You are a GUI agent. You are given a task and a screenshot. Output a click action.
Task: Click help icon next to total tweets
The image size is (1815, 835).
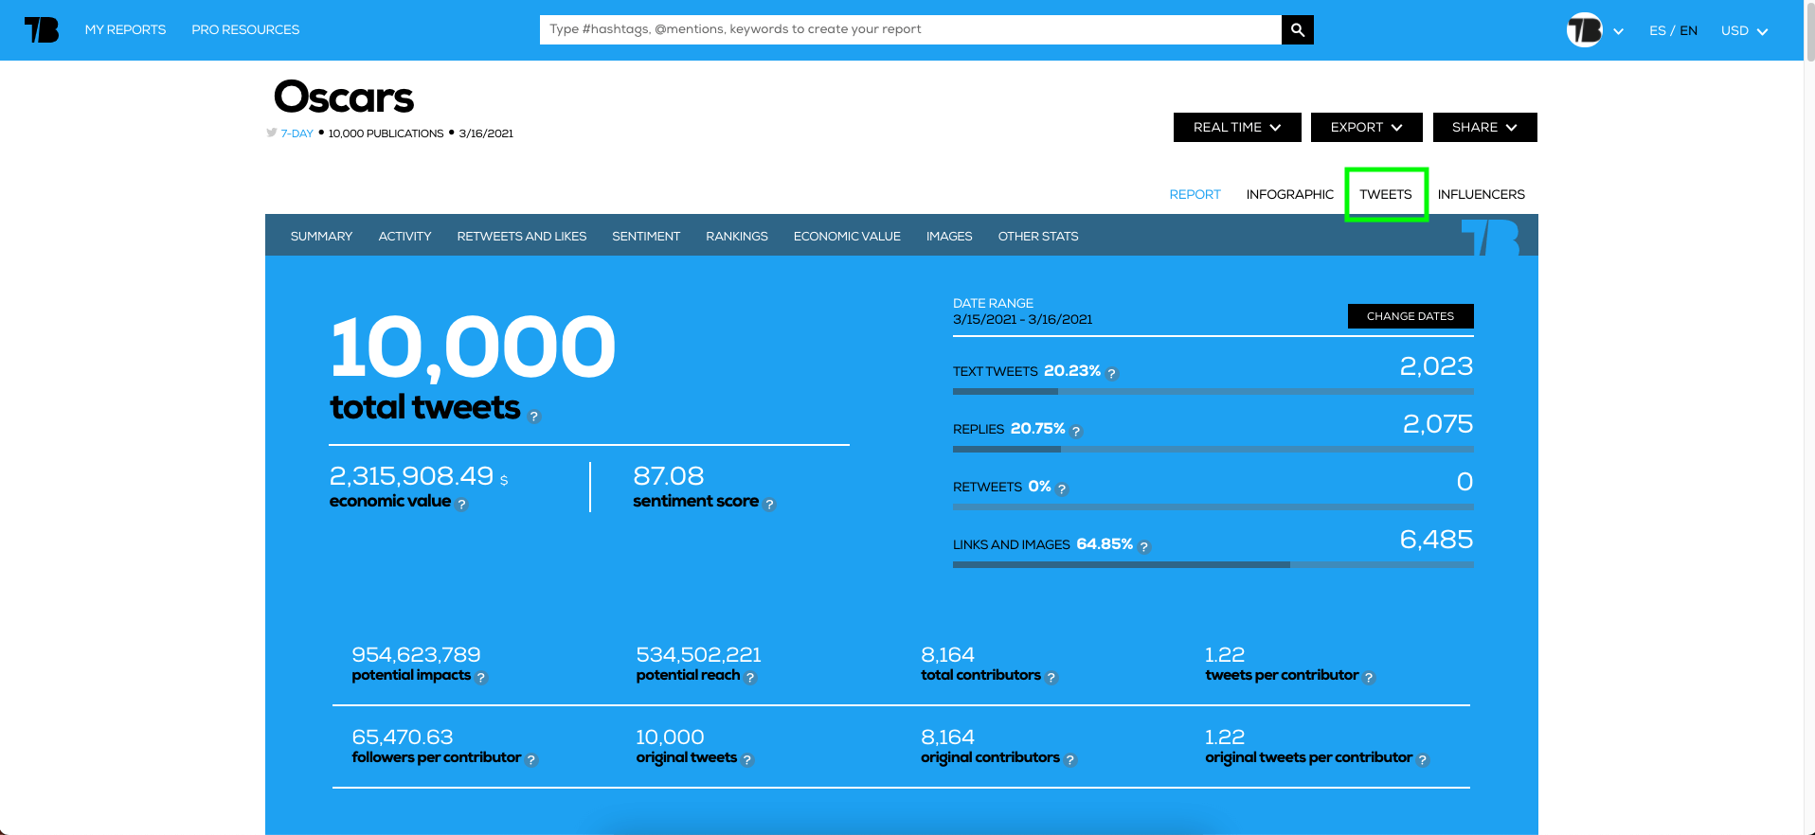534,417
